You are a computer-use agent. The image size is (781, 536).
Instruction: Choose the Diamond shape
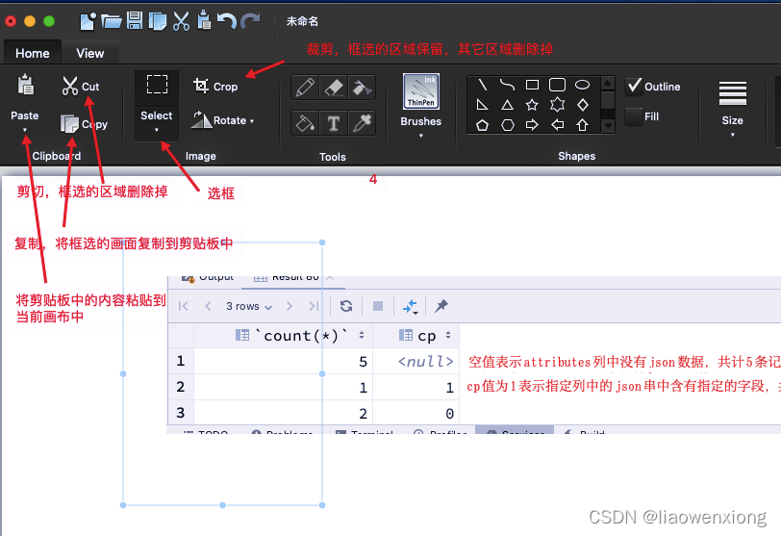582,105
